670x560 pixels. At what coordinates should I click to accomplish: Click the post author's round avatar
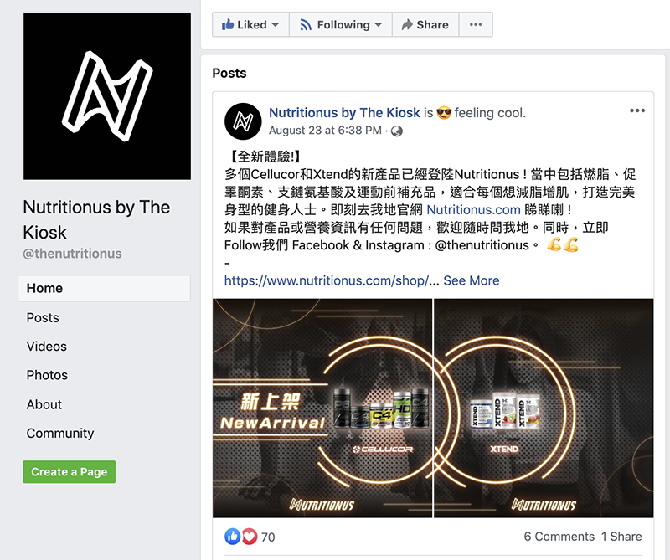pyautogui.click(x=243, y=121)
